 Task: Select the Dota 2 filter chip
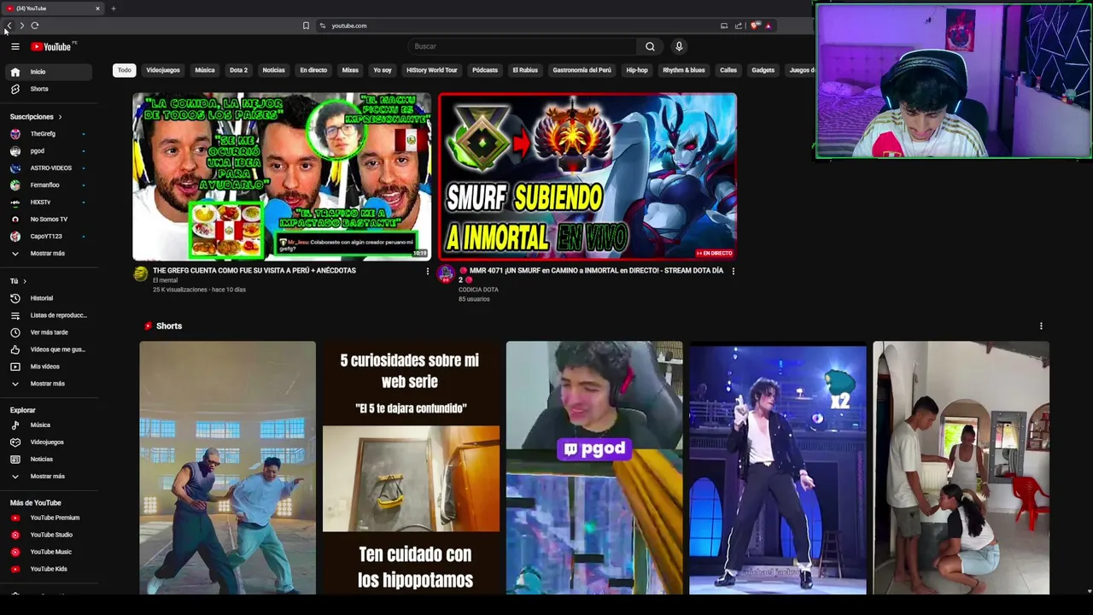tap(238, 70)
